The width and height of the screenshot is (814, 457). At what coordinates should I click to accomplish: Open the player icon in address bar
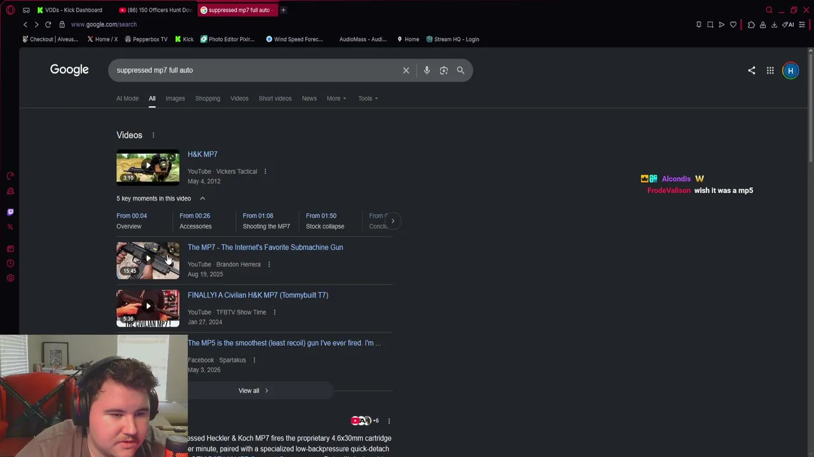[x=721, y=25]
